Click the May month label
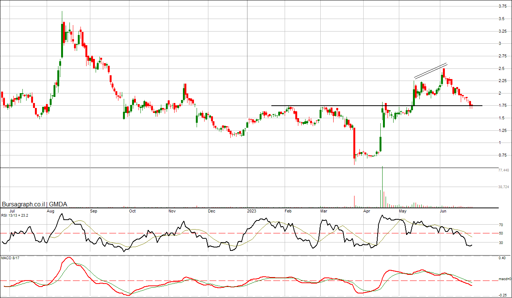This screenshot has width=512, height=298. click(x=403, y=211)
